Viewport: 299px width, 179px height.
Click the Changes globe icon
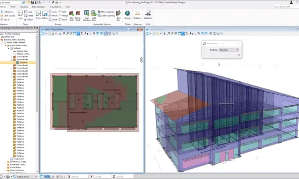tap(128, 14)
